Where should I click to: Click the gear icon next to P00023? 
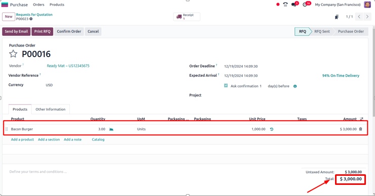(31, 19)
